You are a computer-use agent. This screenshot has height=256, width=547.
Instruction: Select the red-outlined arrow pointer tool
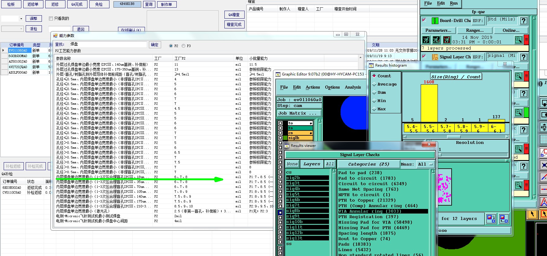click(x=544, y=214)
